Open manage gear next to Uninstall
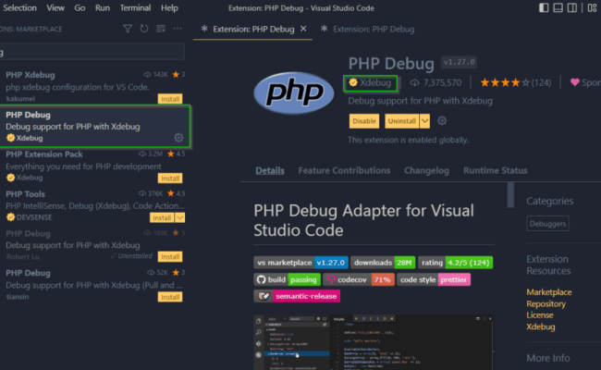Viewport: 601px width, 370px height. (x=442, y=121)
